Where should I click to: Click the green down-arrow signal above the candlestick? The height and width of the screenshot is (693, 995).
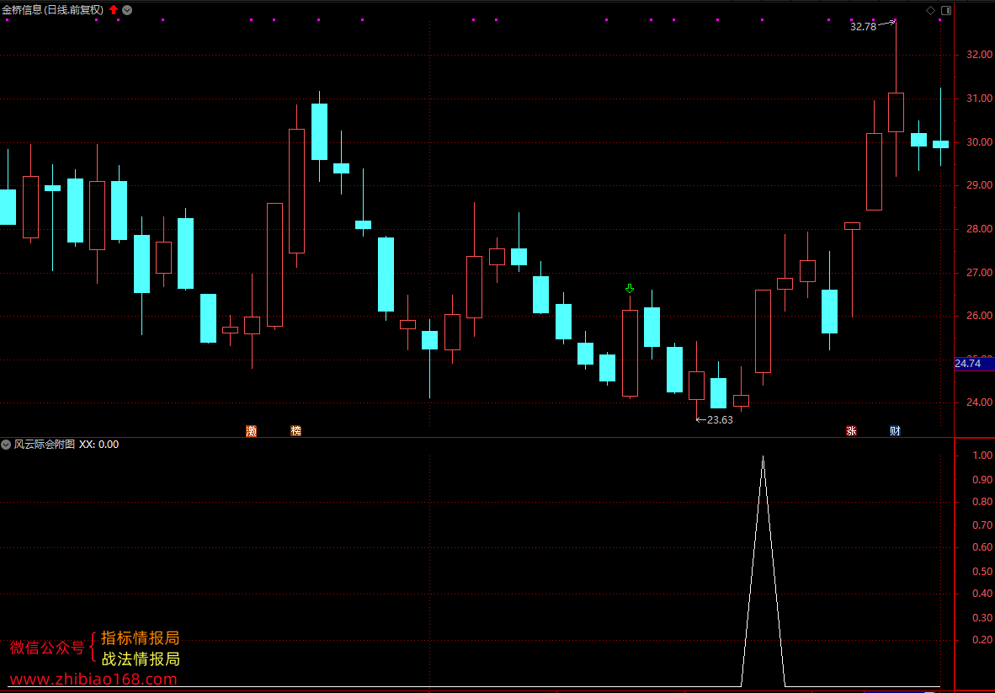(630, 289)
